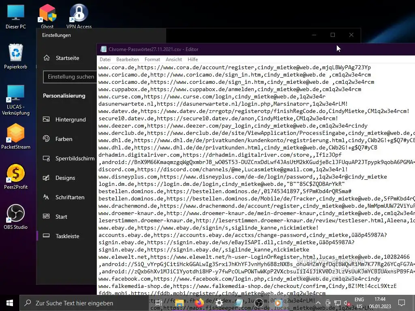Viewport: 415px width, 311px height.
Task: Click the Meet Now camera tray icon
Action: point(327,303)
